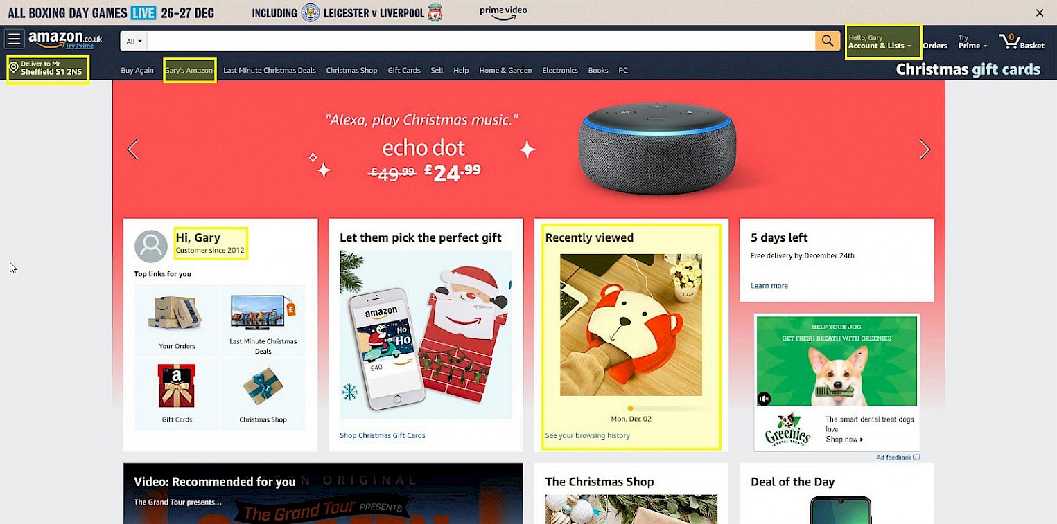Viewport: 1057px width, 524px height.
Task: Click the profile avatar icon
Action: 150,246
